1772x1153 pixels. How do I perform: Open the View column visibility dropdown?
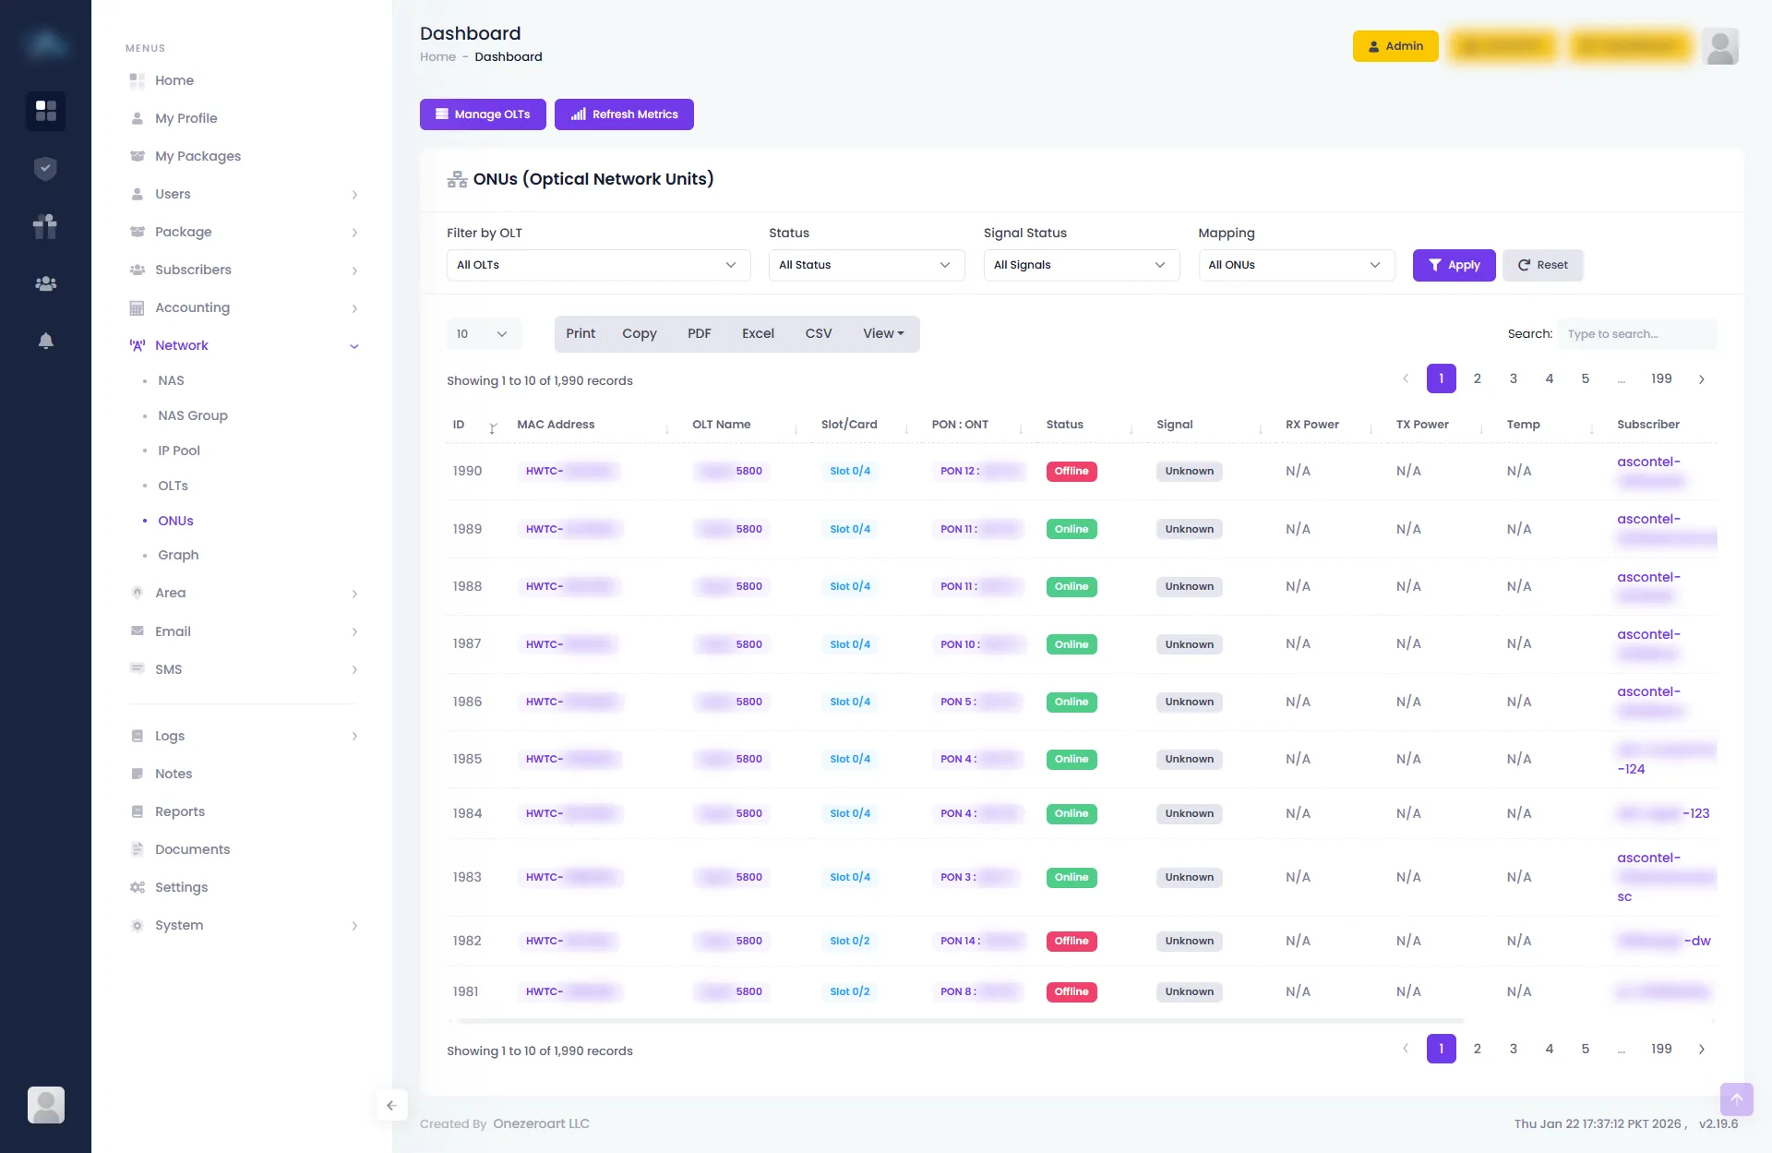coord(883,334)
